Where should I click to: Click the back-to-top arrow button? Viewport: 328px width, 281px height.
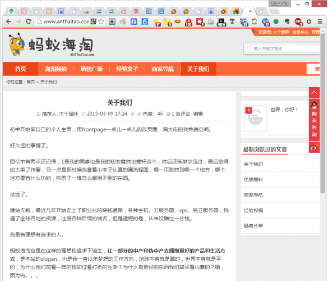[314, 93]
